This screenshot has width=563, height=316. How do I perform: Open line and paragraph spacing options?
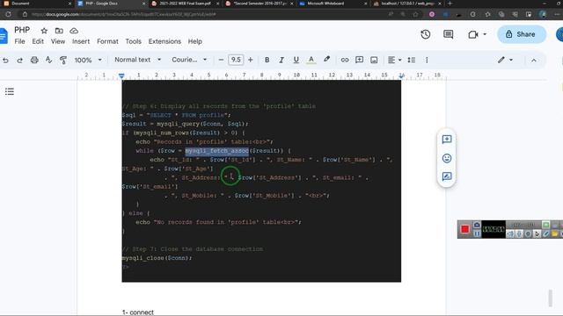[x=412, y=60]
